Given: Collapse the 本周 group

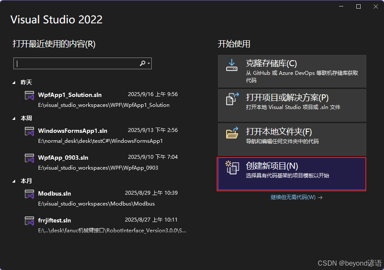Looking at the screenshot, I should (x=14, y=119).
